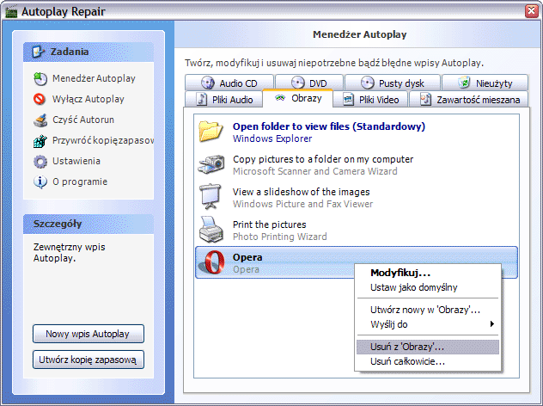
Task: Switch to the Zawartość mieszana tab
Action: click(469, 99)
